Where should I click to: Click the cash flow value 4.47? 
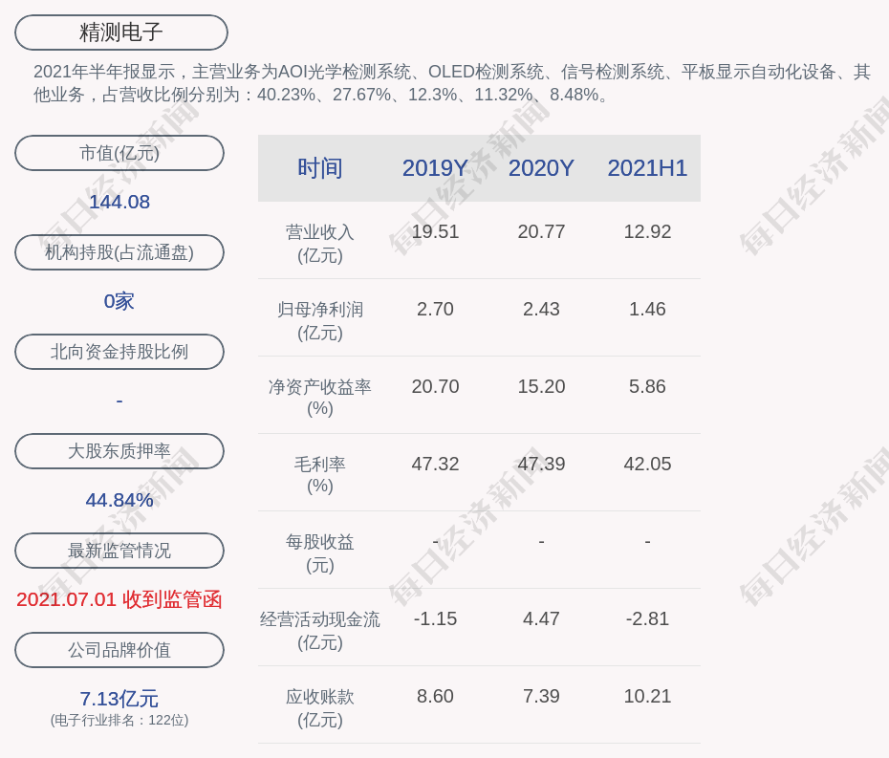pyautogui.click(x=541, y=618)
